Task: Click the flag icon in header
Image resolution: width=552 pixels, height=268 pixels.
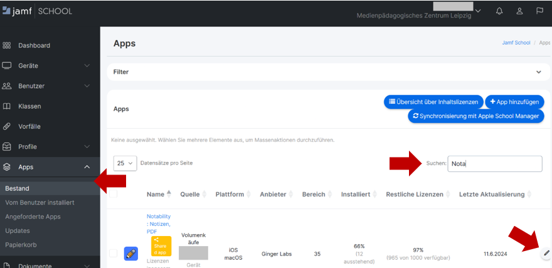Action: (x=539, y=11)
